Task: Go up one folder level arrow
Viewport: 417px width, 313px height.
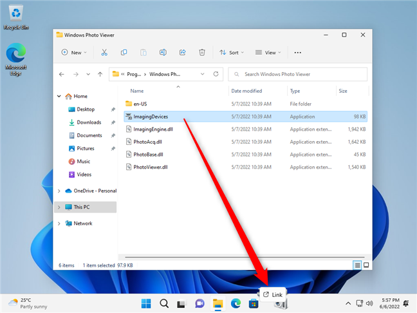Action: pos(100,74)
